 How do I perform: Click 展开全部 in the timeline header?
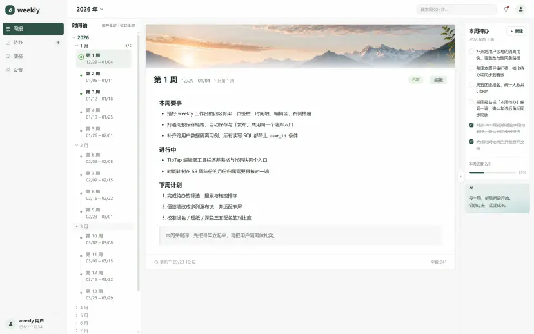coord(109,26)
